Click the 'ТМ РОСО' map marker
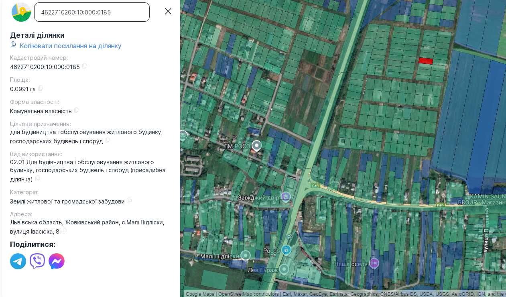506x297 pixels. pyautogui.click(x=256, y=146)
